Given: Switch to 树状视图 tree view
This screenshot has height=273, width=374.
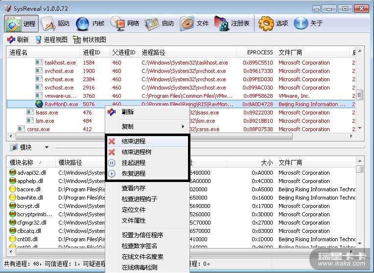Looking at the screenshot, I should pos(90,40).
